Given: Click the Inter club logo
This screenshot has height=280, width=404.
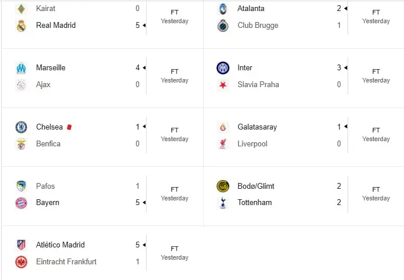Looking at the screenshot, I should [x=223, y=68].
